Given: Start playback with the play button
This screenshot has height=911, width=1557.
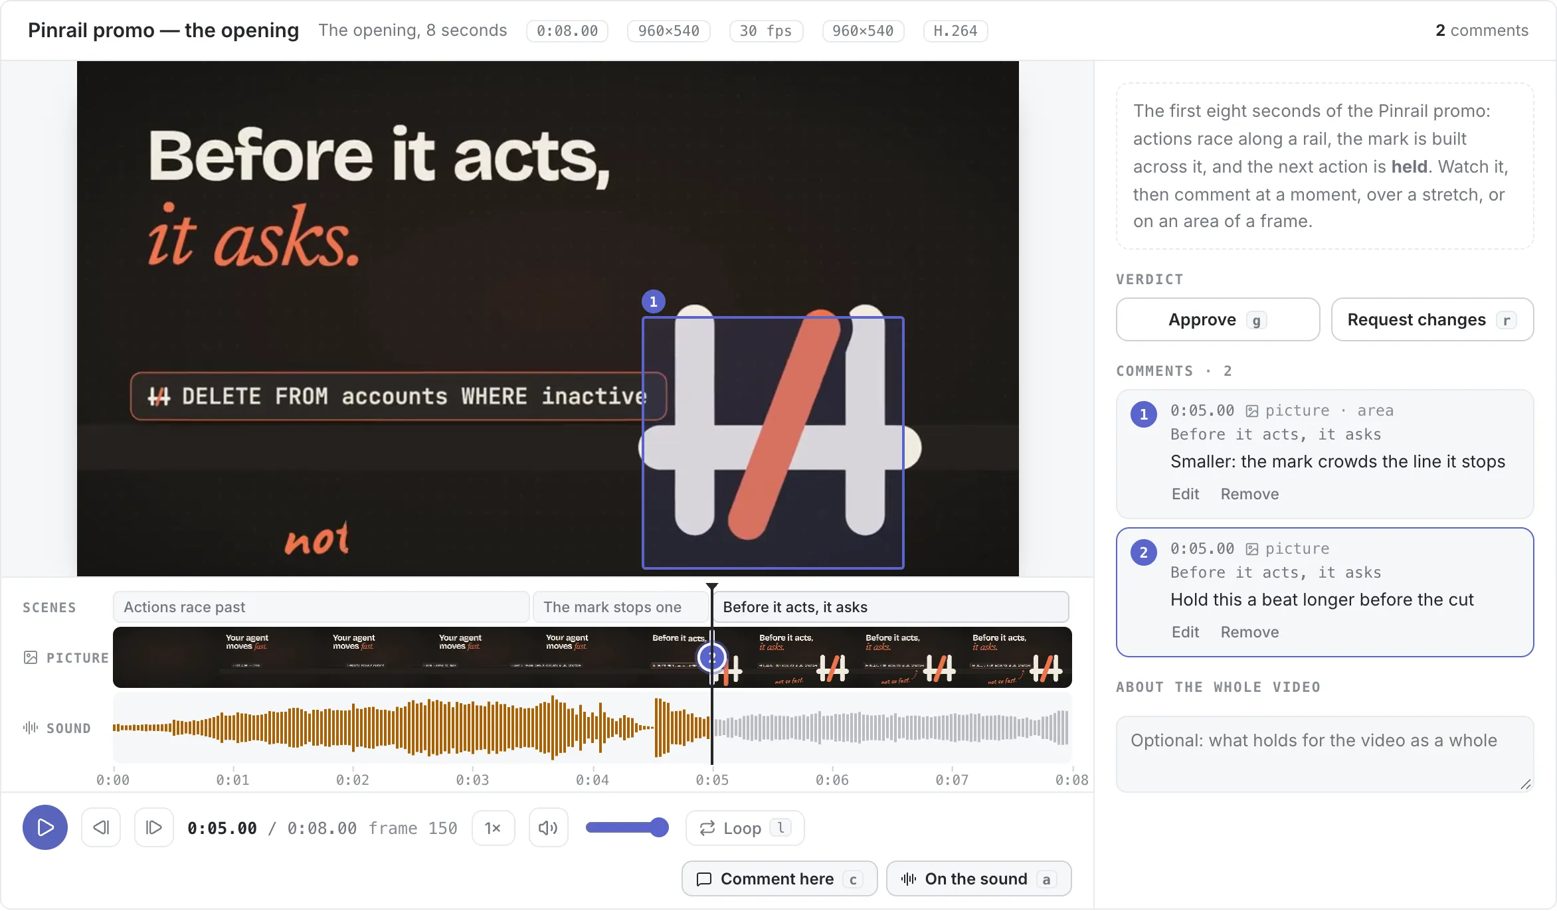Looking at the screenshot, I should pos(45,827).
